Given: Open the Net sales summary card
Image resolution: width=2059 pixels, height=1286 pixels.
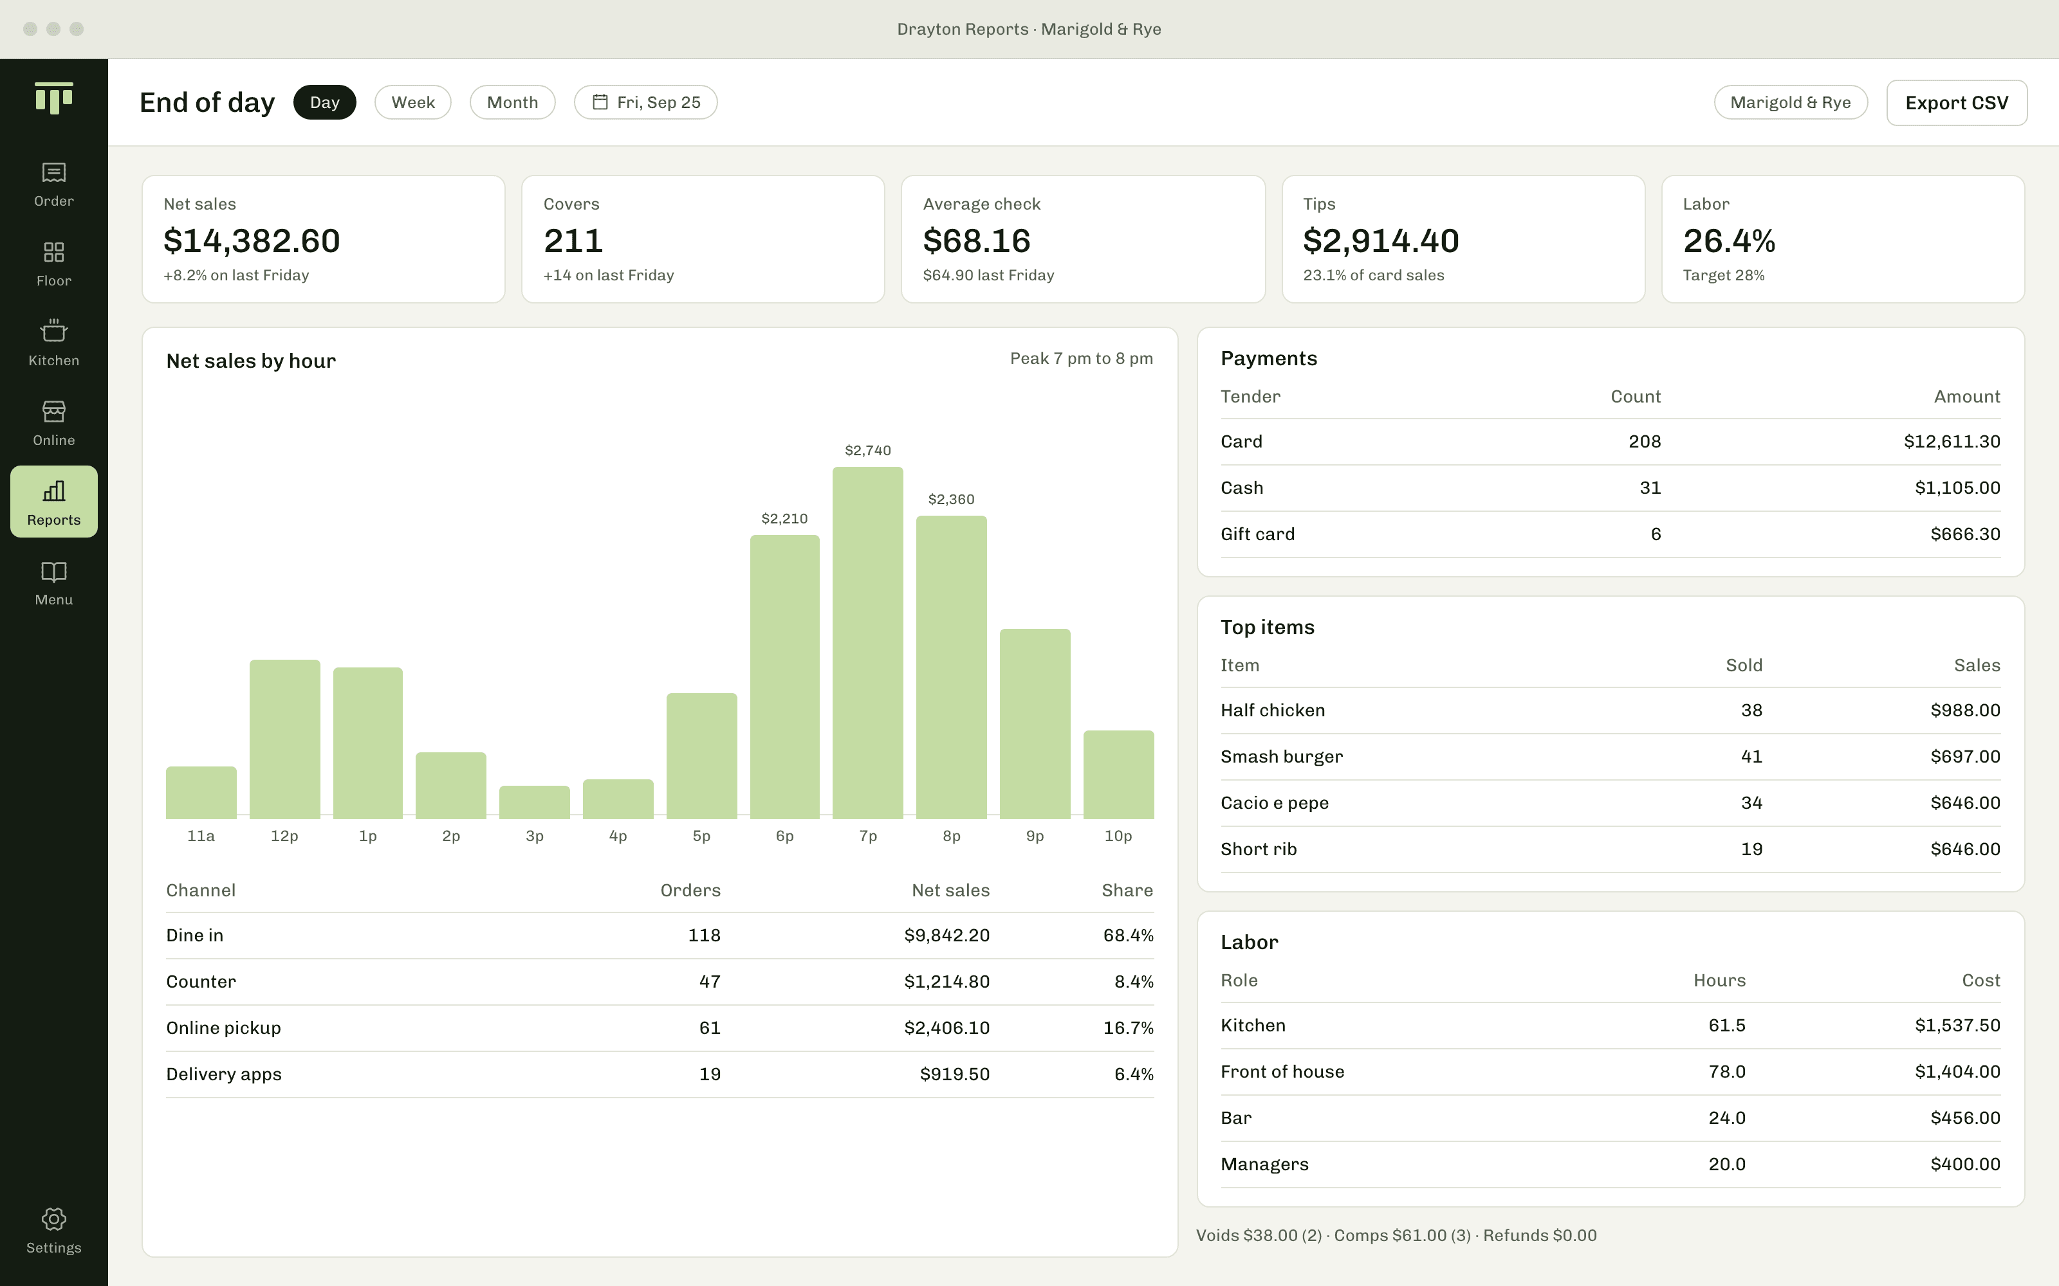Looking at the screenshot, I should click(x=323, y=239).
